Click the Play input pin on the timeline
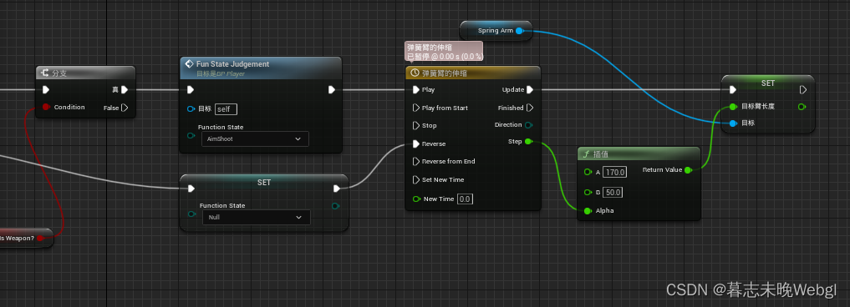 415,89
